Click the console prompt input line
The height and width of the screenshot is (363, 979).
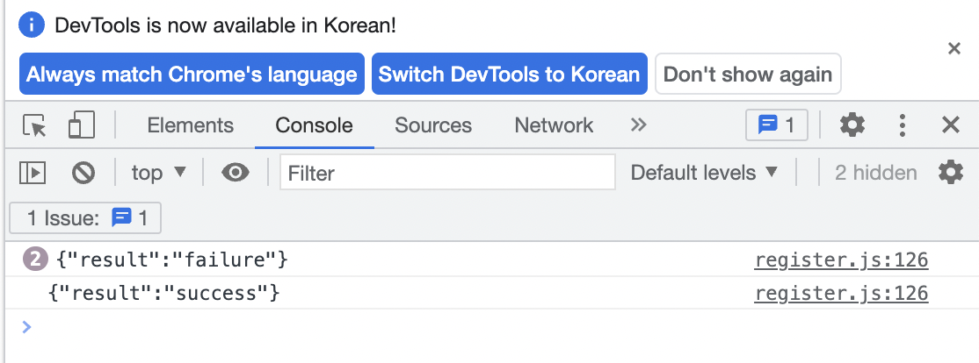pos(493,327)
